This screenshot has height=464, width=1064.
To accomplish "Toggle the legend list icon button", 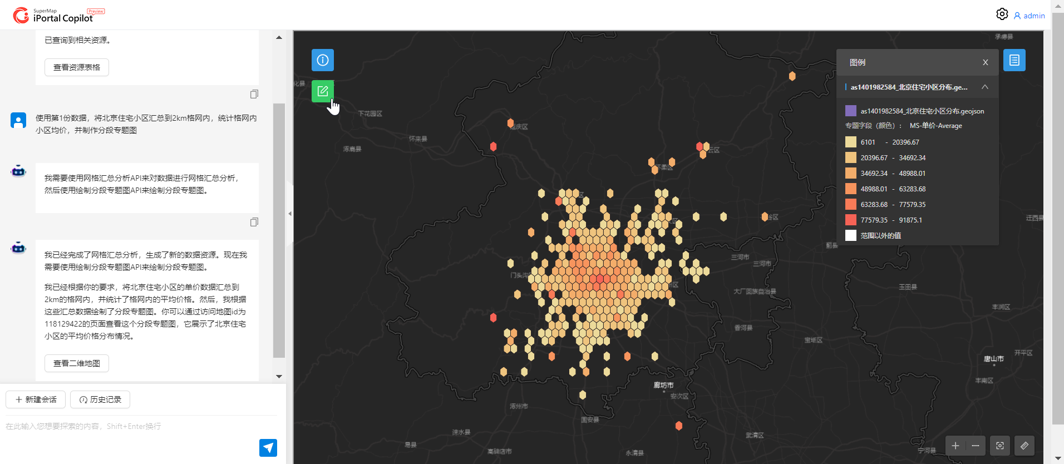I will 1014,60.
